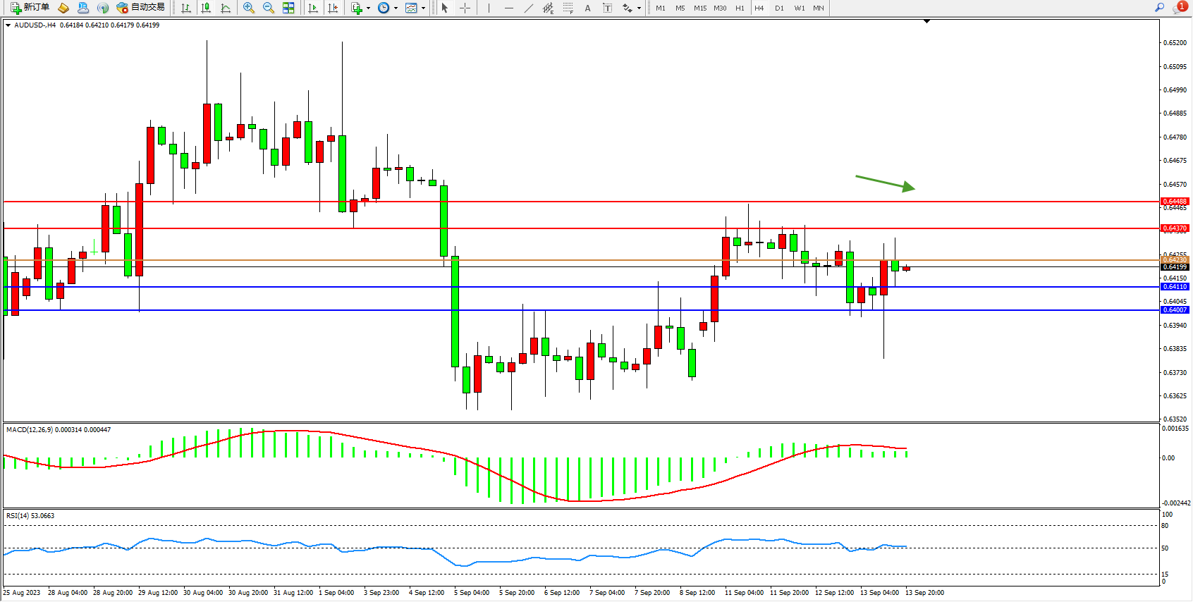Click the red 0.64488 price level label
Image resolution: width=1193 pixels, height=602 pixels.
(1175, 202)
